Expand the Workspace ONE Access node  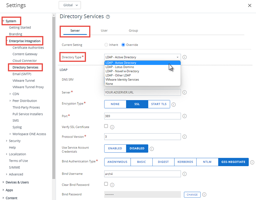10,134
